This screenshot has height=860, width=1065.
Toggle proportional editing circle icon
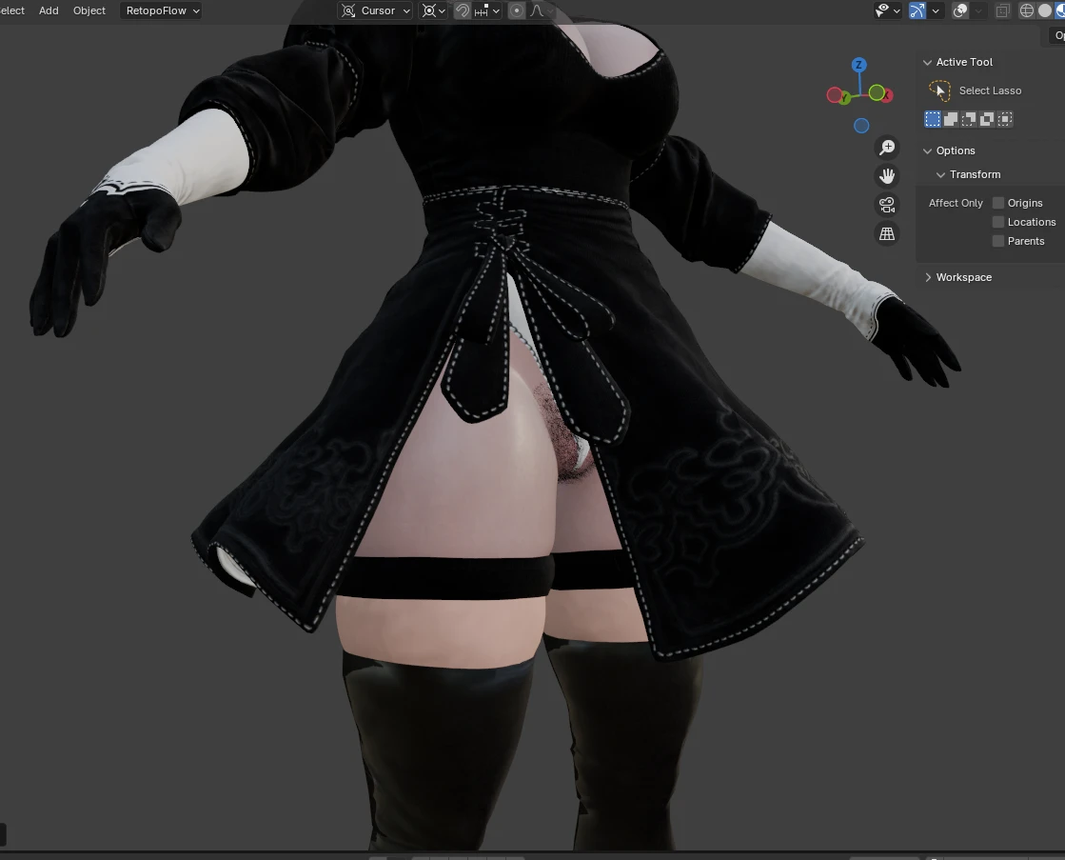pyautogui.click(x=517, y=10)
